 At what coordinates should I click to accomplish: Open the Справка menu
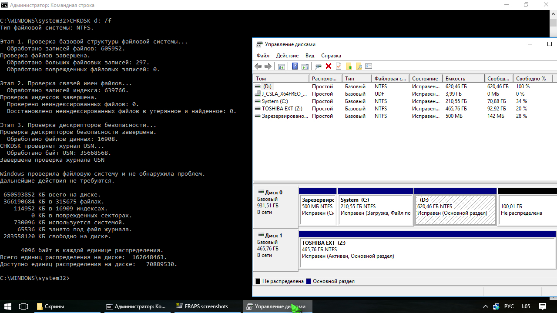tap(331, 56)
